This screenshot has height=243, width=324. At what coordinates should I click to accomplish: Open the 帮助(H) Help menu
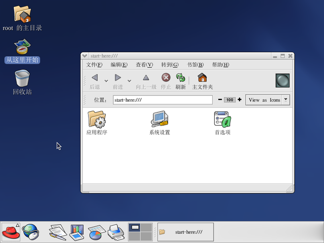coord(221,65)
